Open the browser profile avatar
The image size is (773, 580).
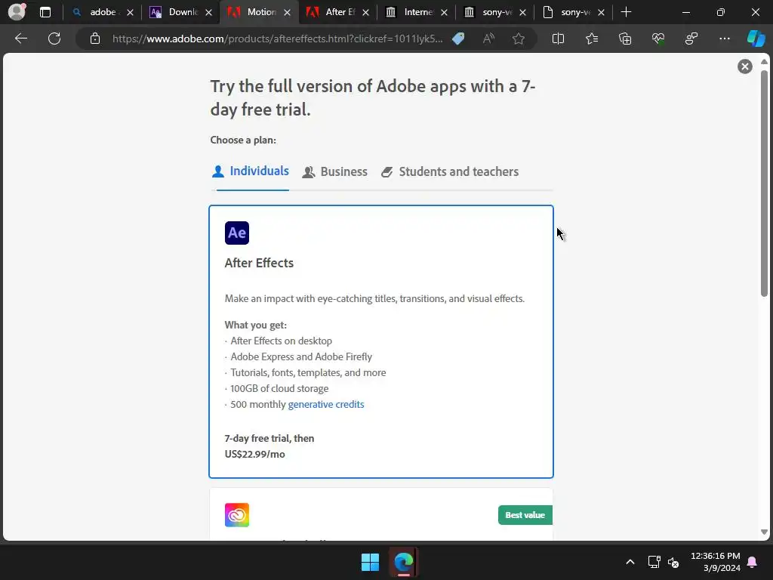coord(17,12)
